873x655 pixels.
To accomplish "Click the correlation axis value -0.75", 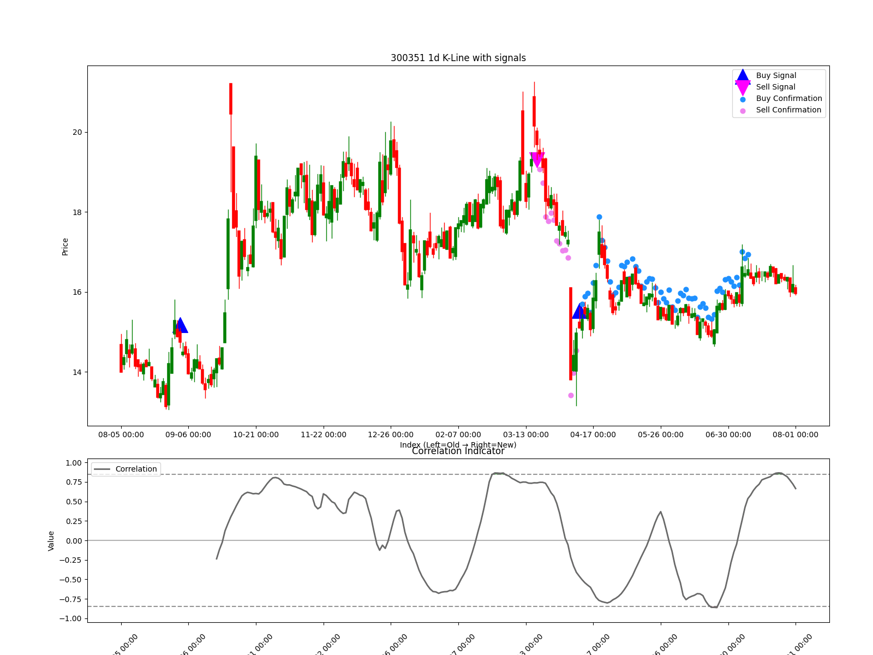I will [x=70, y=599].
